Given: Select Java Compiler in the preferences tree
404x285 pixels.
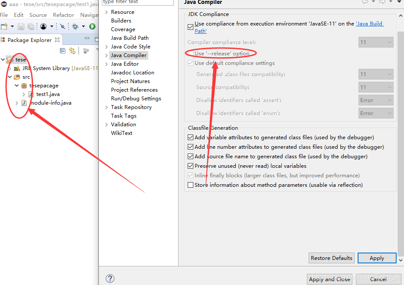Looking at the screenshot, I should click(x=130, y=55).
